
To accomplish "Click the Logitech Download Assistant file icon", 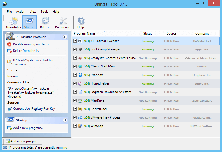I will (x=80, y=92).
